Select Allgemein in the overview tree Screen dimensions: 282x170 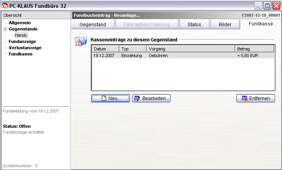(x=20, y=23)
